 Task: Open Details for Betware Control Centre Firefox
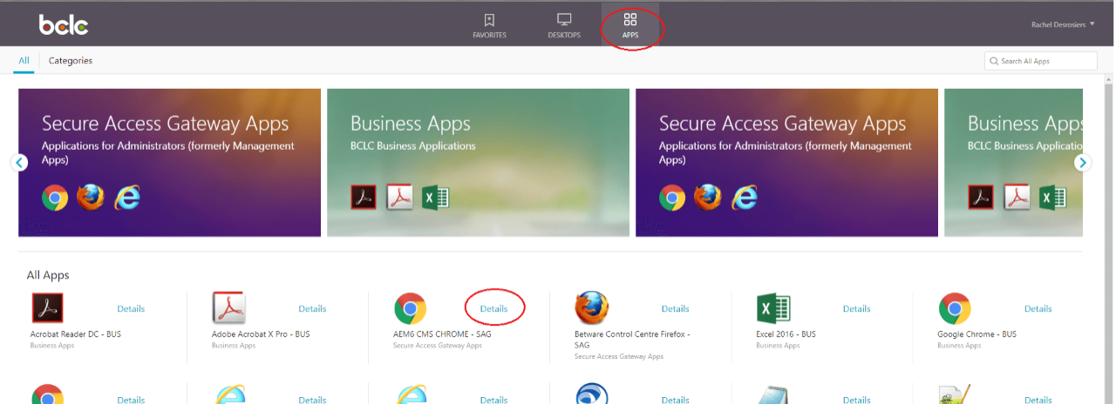click(675, 309)
